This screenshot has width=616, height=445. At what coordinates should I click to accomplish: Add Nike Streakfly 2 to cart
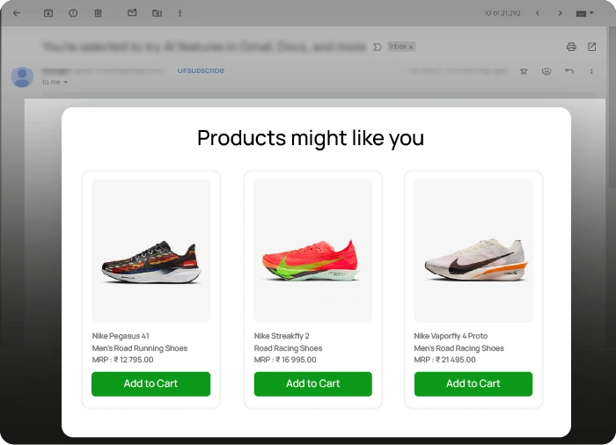pos(312,383)
